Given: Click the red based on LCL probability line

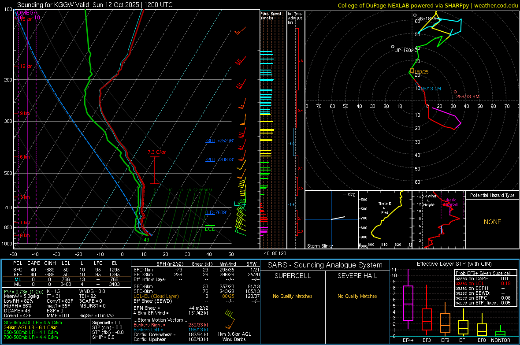Looking at the screenshot, I should [483, 283].
